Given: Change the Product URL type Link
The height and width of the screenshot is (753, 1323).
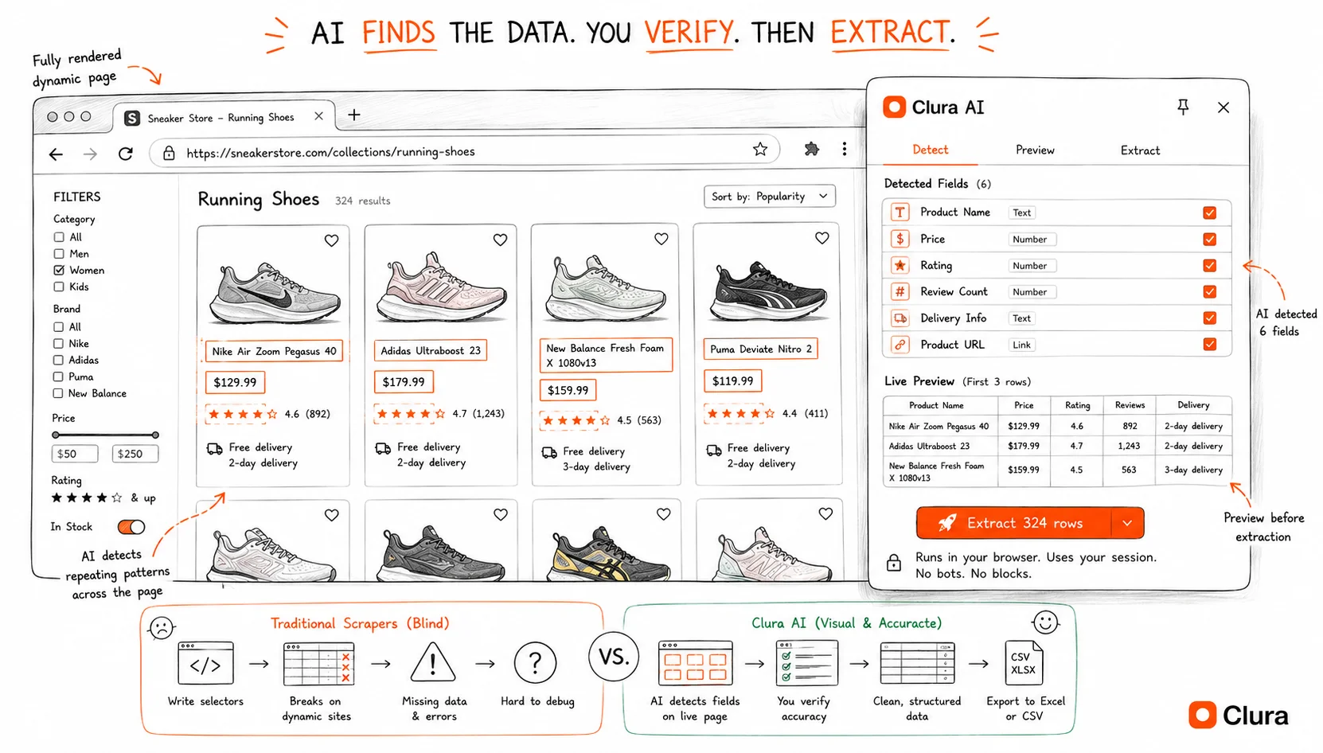Looking at the screenshot, I should coord(1022,345).
